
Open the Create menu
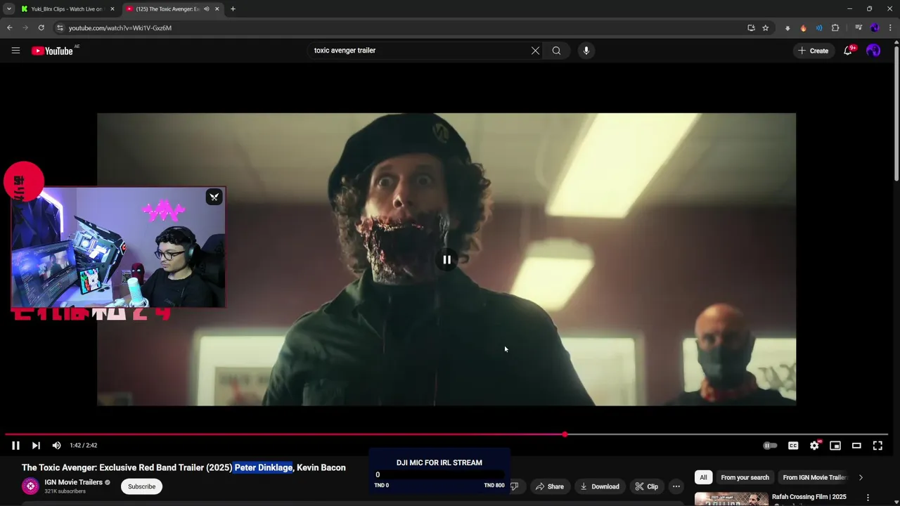813,51
